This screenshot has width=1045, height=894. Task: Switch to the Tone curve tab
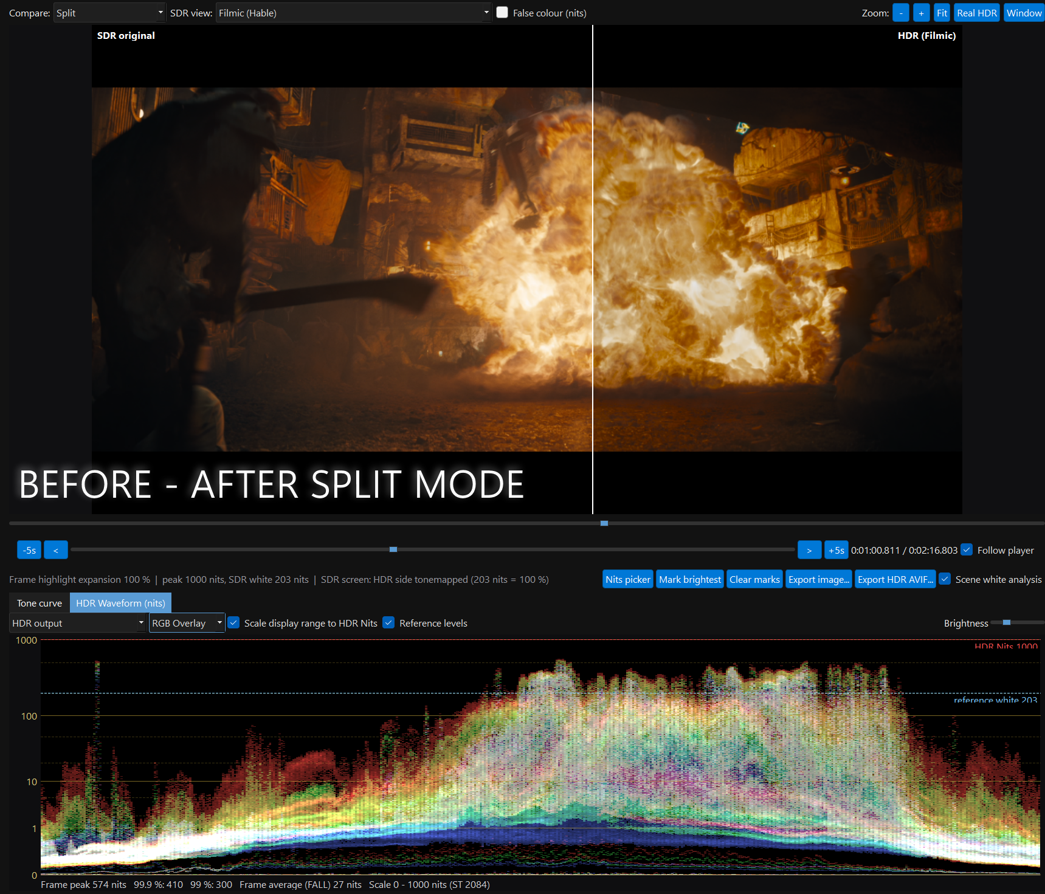40,603
